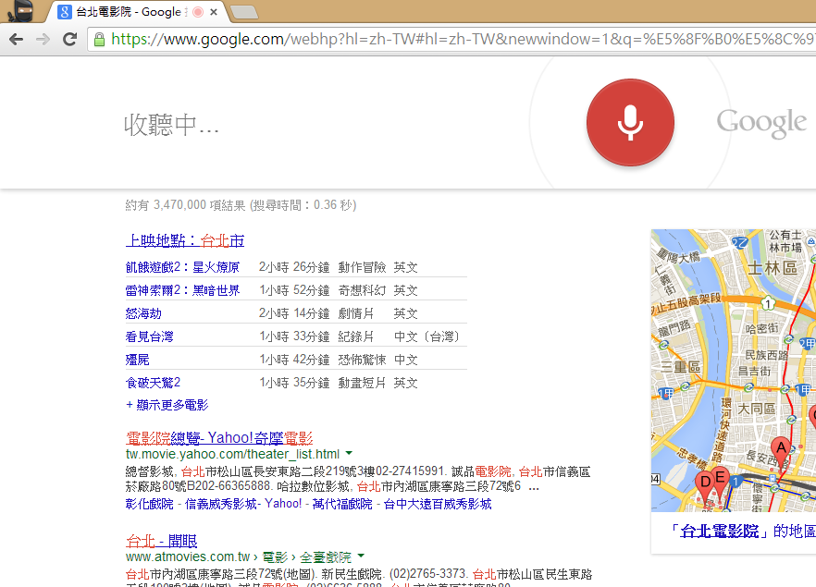Open a new tab with the new-tab button
Viewport: 816px width, 587px height.
243,12
